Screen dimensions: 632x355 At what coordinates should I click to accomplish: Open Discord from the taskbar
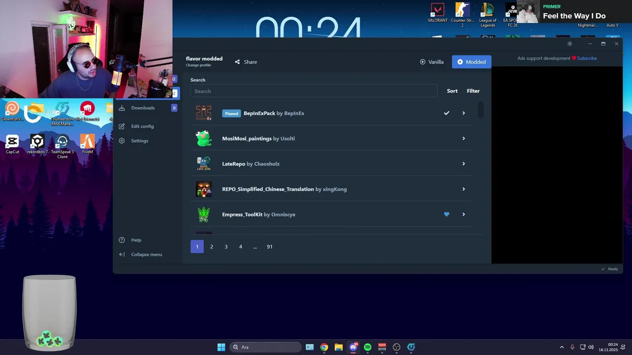(x=353, y=347)
